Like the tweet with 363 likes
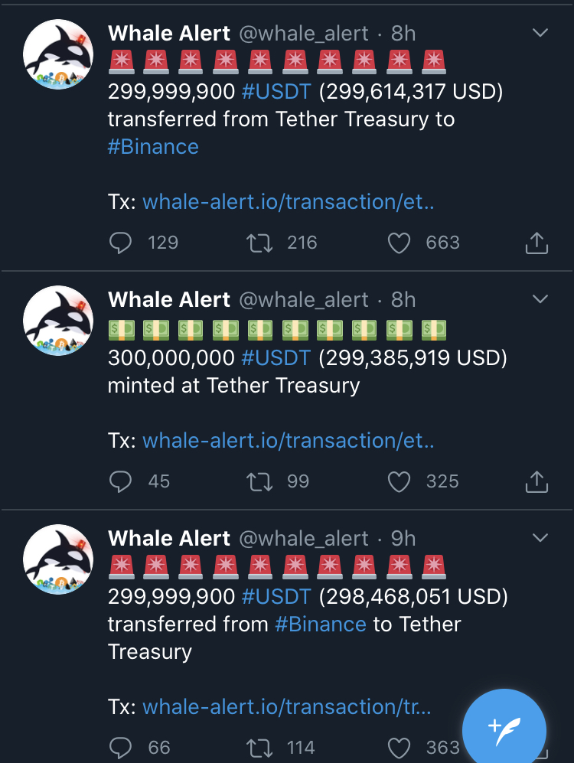This screenshot has height=763, width=574. coord(399,748)
